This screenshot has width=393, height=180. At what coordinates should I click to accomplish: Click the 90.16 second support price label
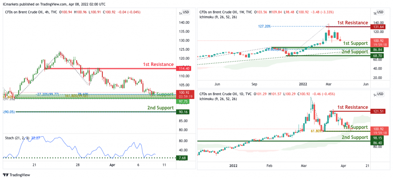(x=183, y=112)
